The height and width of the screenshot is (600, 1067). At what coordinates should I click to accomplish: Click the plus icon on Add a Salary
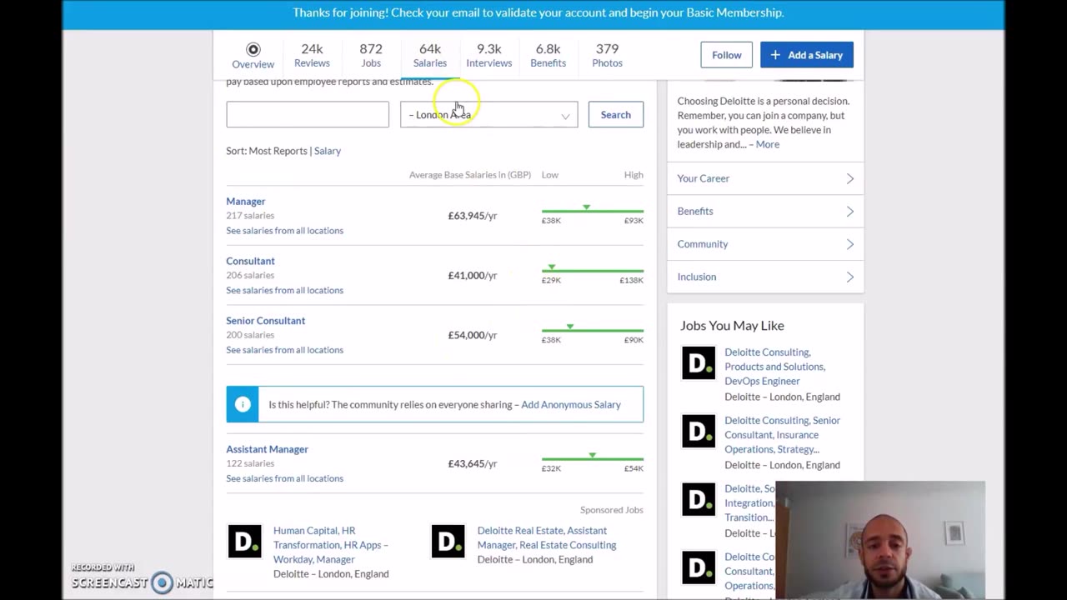point(775,55)
